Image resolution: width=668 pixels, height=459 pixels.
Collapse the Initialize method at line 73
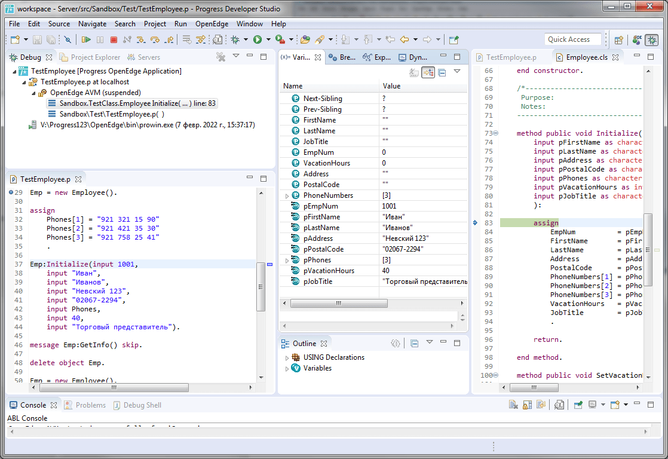(496, 133)
